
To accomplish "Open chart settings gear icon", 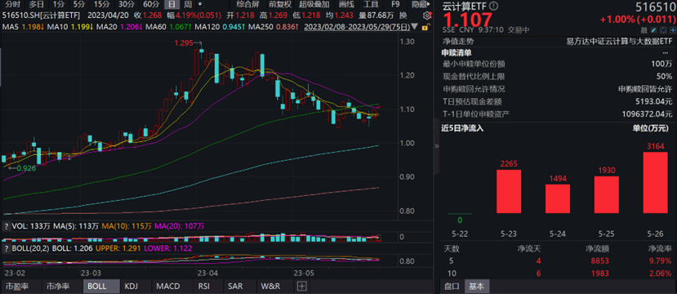I will pos(427,16).
